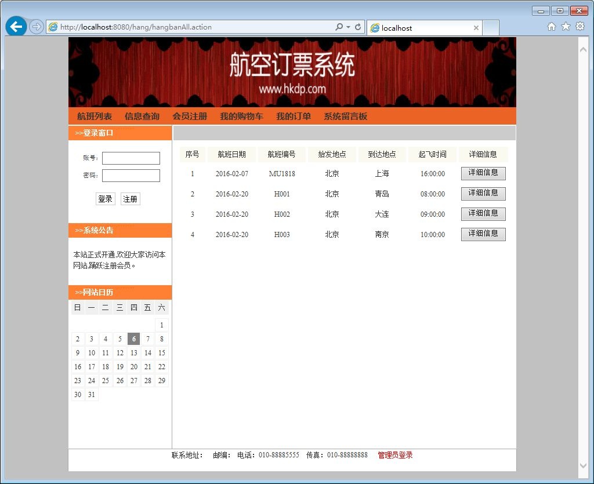This screenshot has height=484, width=594.
Task: Click destination 大连 cell
Action: pos(382,214)
